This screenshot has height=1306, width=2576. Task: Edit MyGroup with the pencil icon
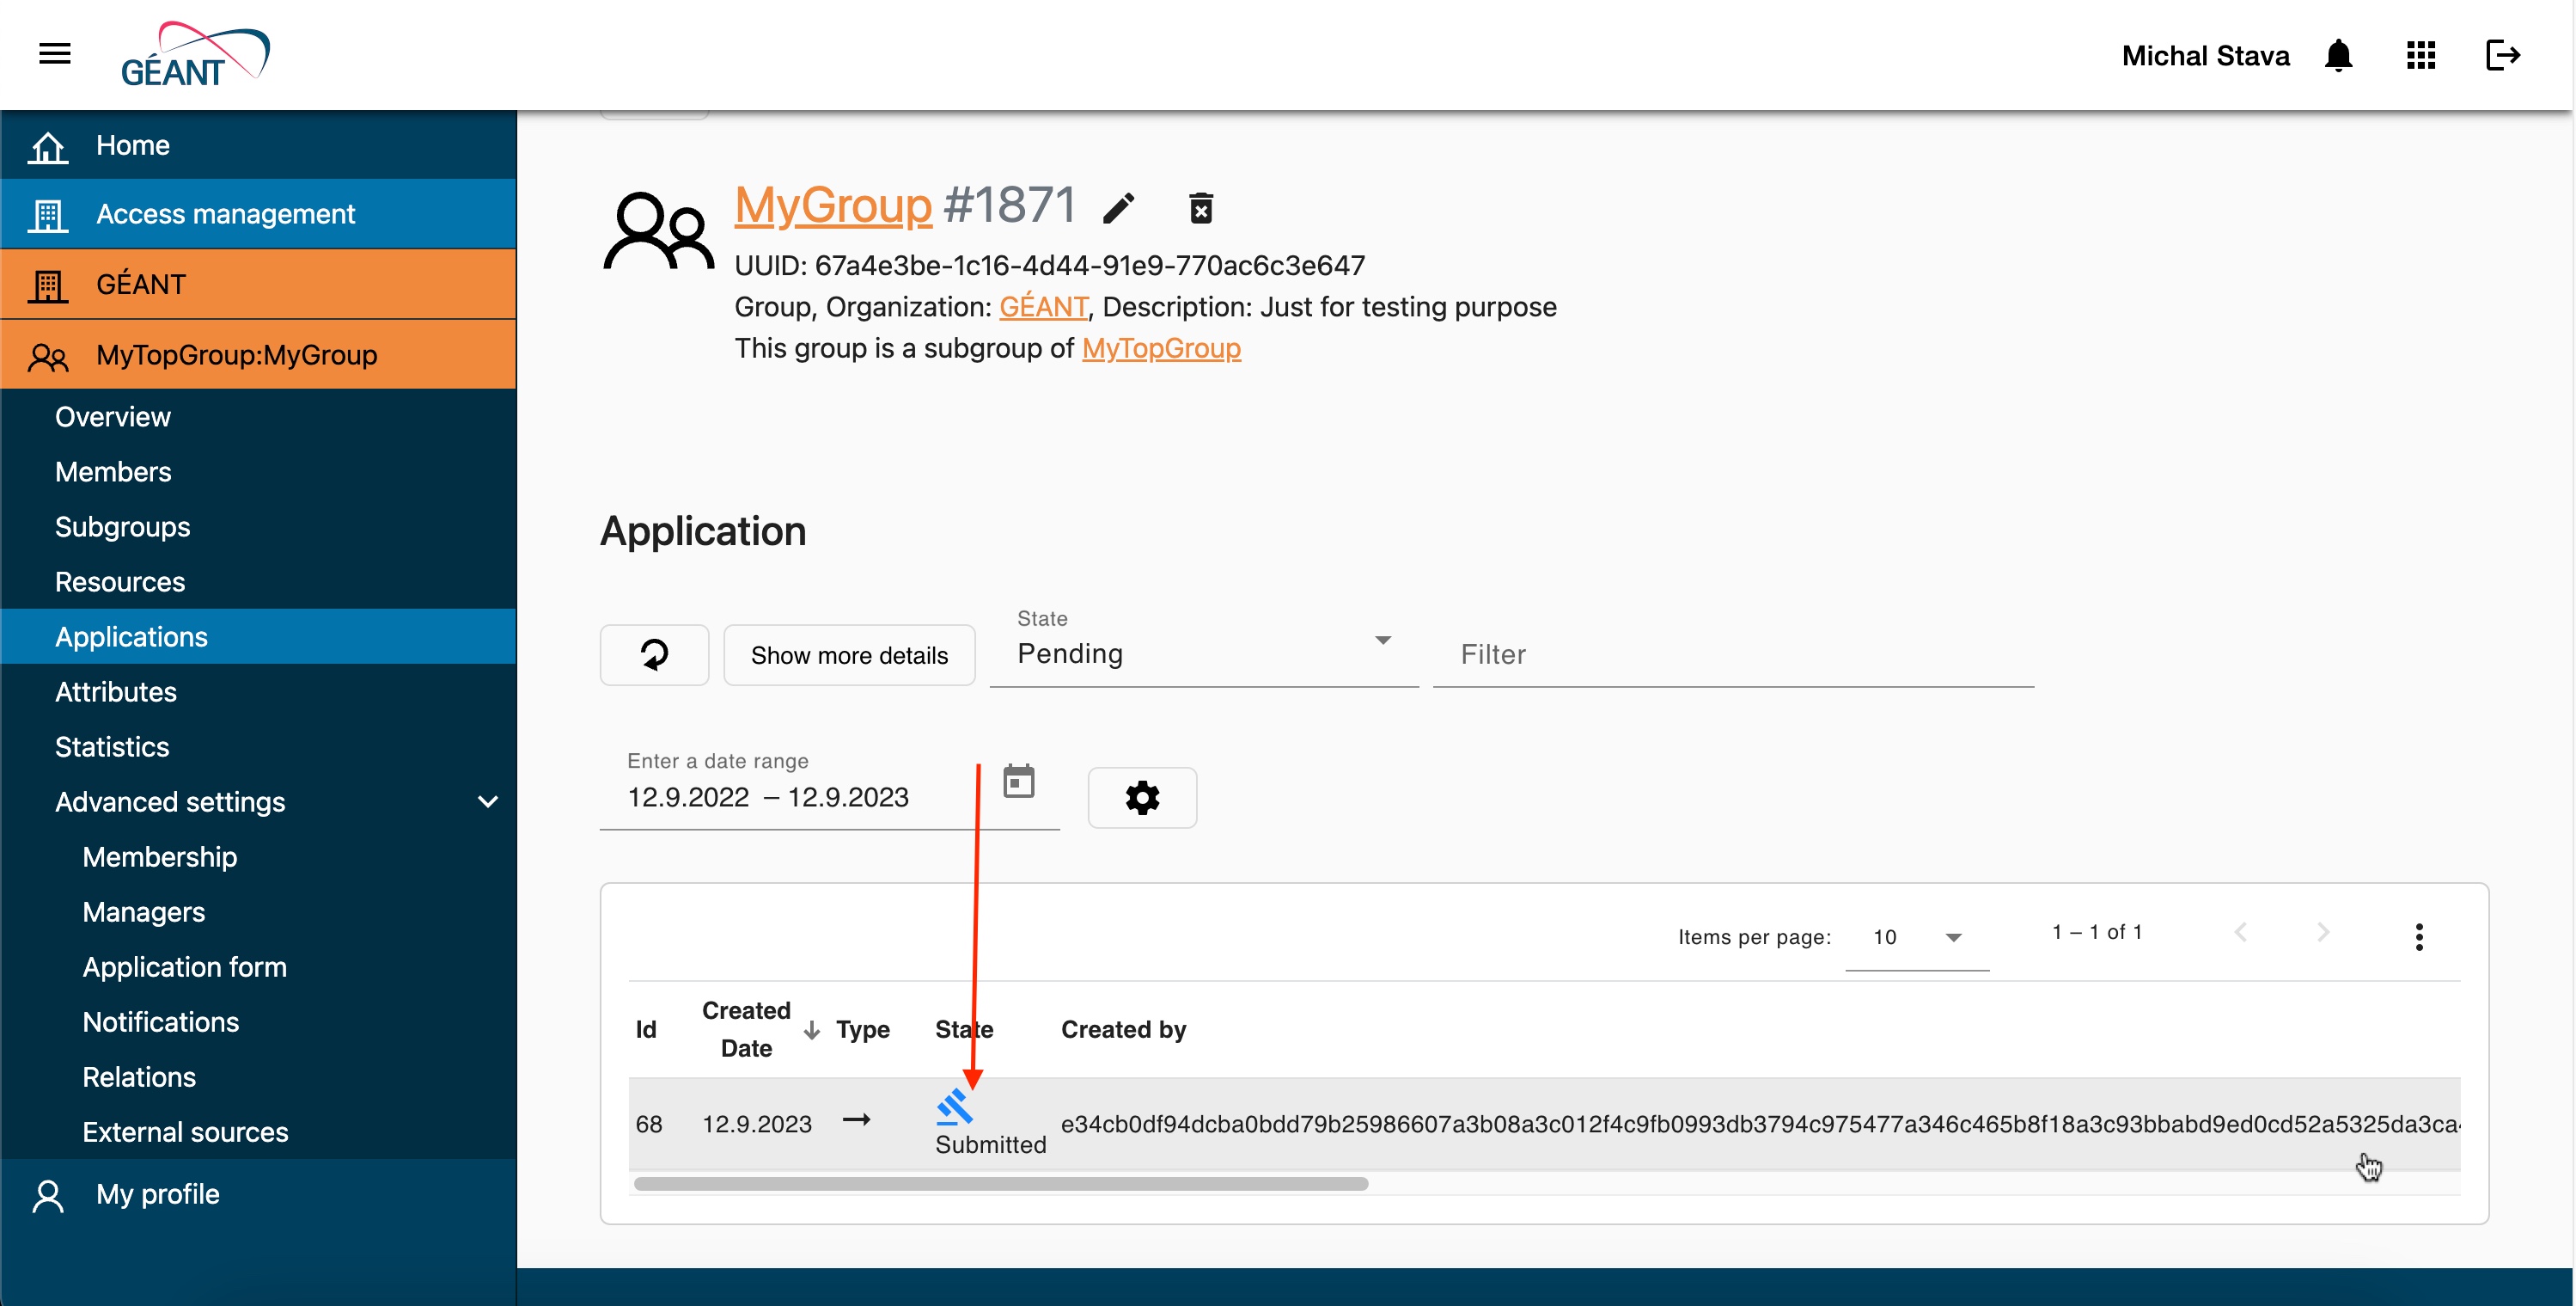click(1119, 208)
